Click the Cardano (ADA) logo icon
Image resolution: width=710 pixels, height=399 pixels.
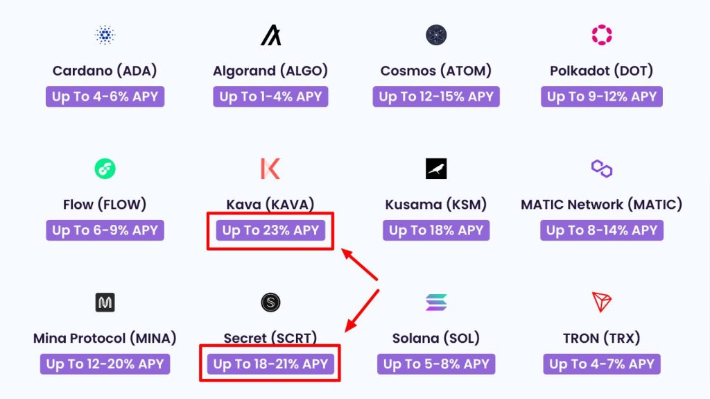coord(105,35)
